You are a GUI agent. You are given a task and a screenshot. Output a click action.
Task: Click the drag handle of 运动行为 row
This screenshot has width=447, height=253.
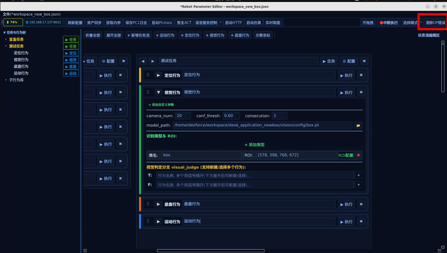coord(148,221)
